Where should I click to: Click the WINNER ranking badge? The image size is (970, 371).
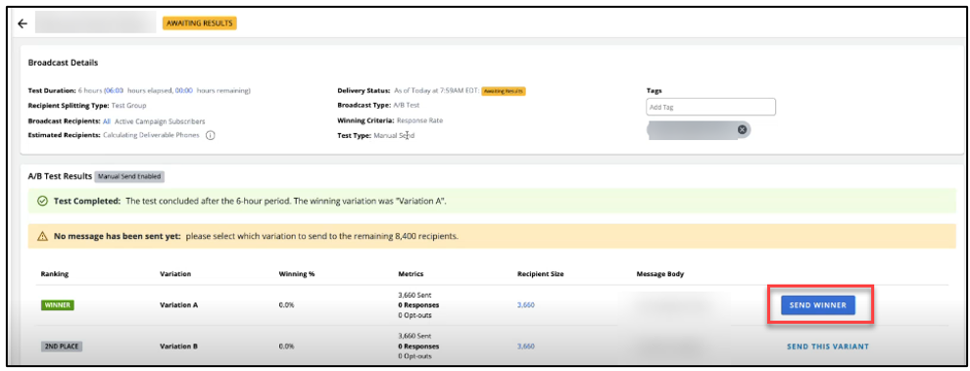pyautogui.click(x=58, y=305)
